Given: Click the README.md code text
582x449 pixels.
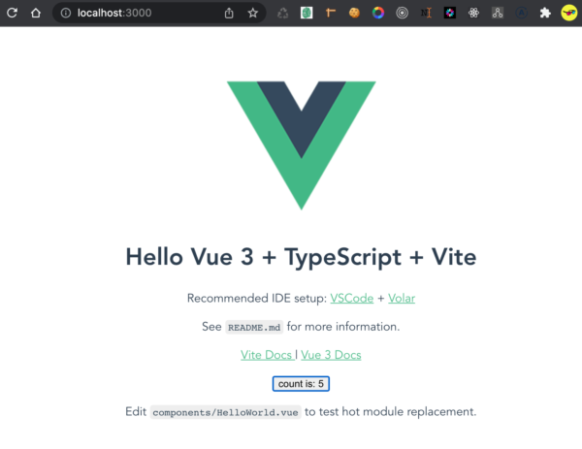Looking at the screenshot, I should (x=254, y=327).
